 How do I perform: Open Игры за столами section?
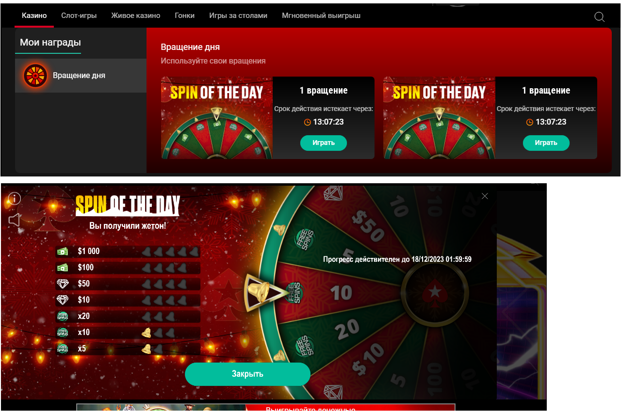pos(238,16)
